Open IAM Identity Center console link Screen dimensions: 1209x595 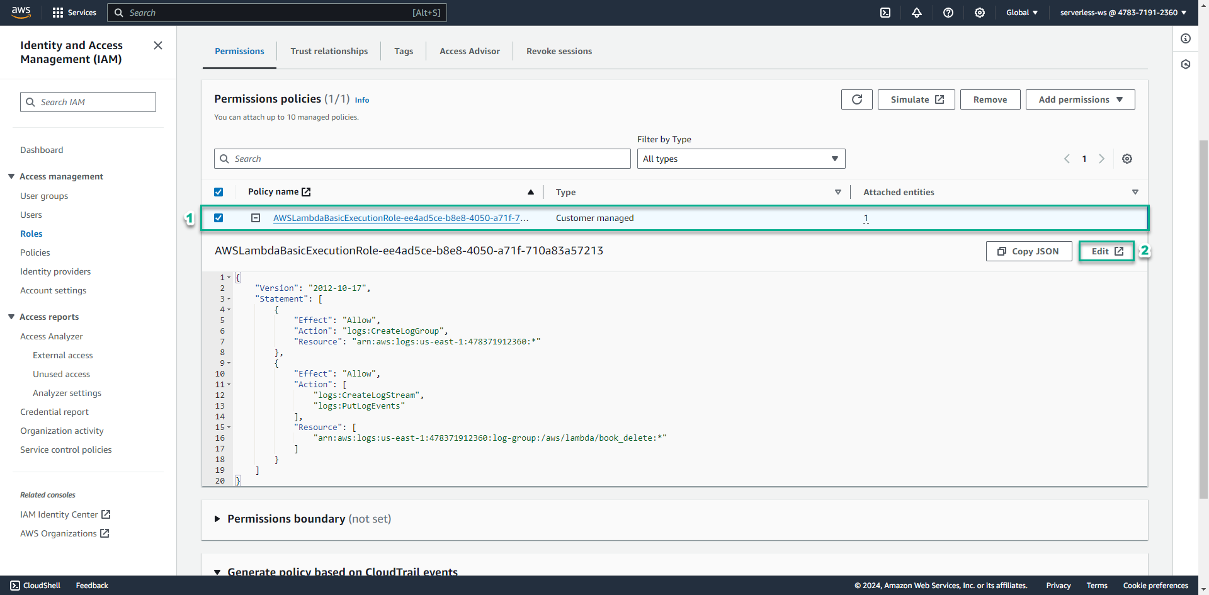65,514
